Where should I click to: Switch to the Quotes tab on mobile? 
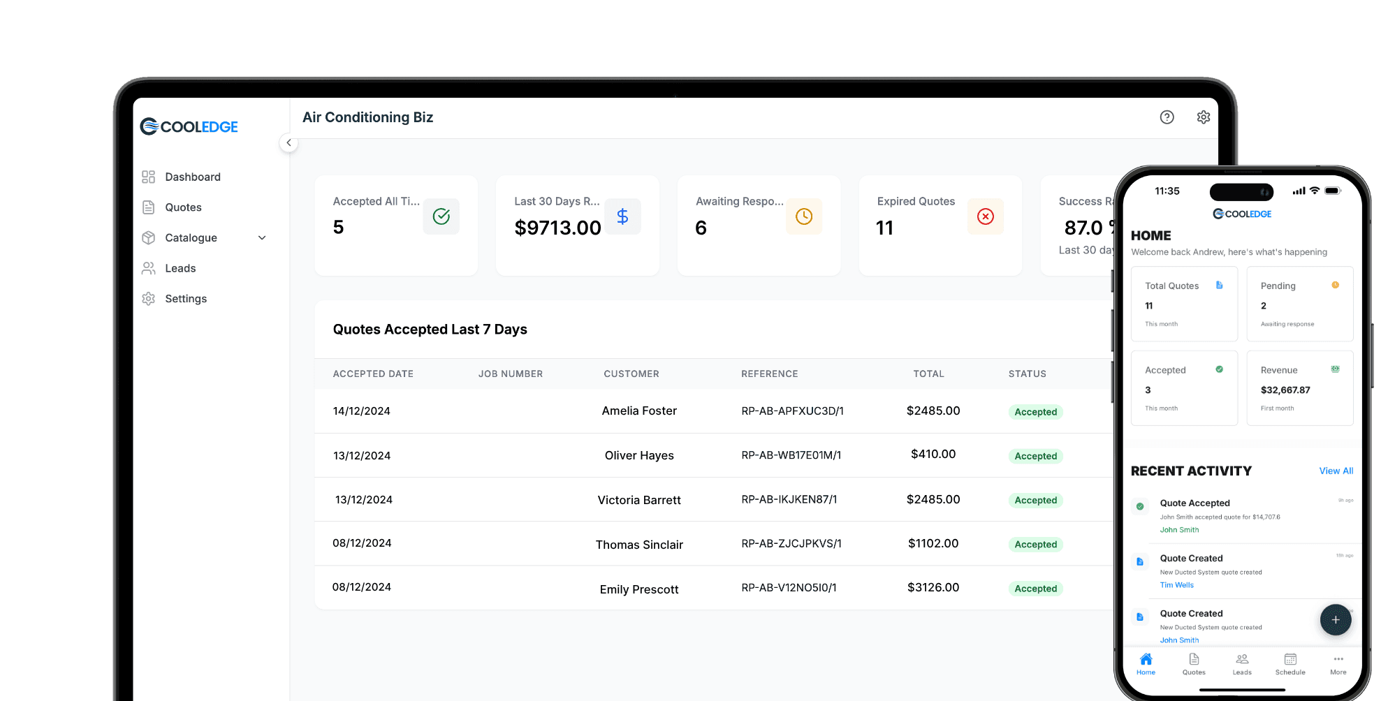[x=1194, y=663]
